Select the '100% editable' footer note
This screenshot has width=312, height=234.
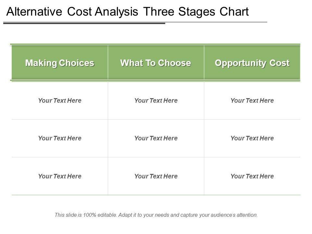click(156, 215)
